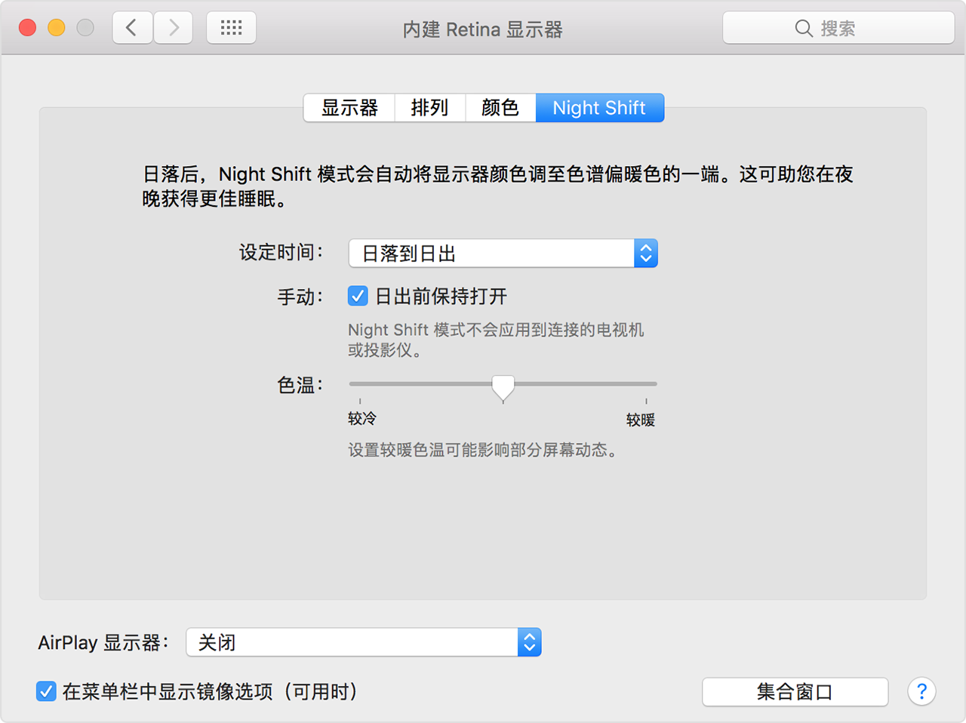Click the forward navigation arrow in the toolbar
The width and height of the screenshot is (966, 723).
tap(173, 27)
